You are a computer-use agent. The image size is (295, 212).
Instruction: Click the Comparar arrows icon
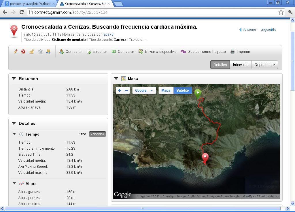point(114,51)
